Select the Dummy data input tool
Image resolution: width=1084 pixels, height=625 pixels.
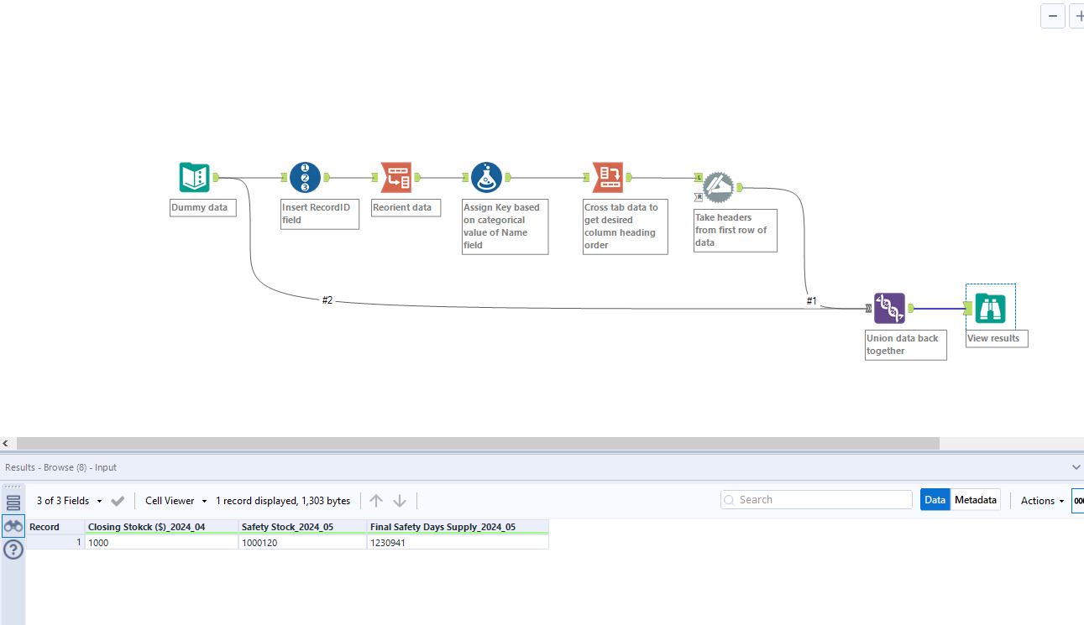pyautogui.click(x=194, y=177)
